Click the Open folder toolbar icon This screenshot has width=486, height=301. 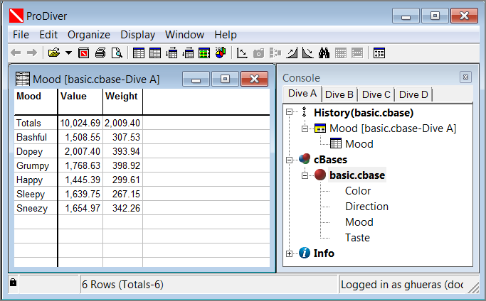[x=53, y=53]
